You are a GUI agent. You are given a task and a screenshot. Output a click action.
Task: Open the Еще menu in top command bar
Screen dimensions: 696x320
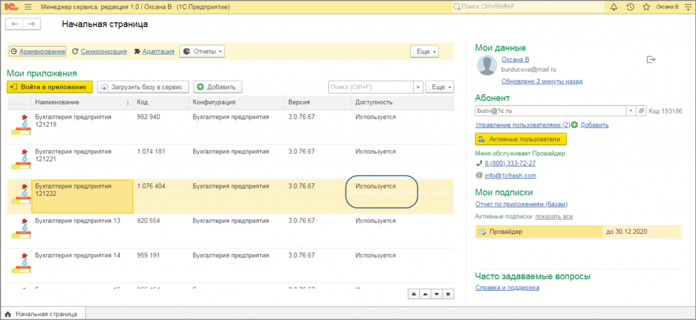(x=425, y=52)
